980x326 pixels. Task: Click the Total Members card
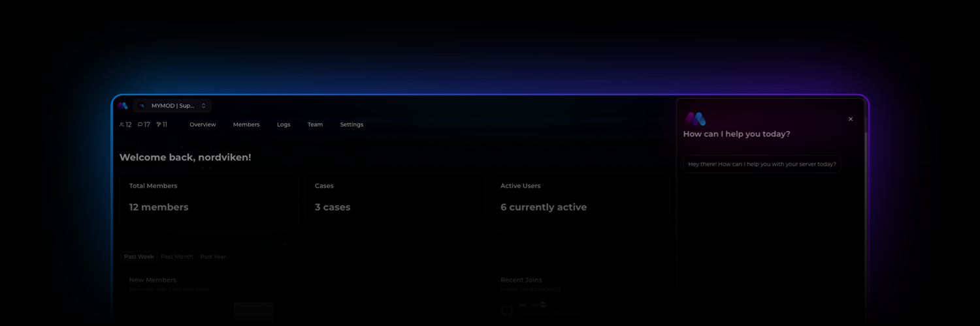click(208, 201)
